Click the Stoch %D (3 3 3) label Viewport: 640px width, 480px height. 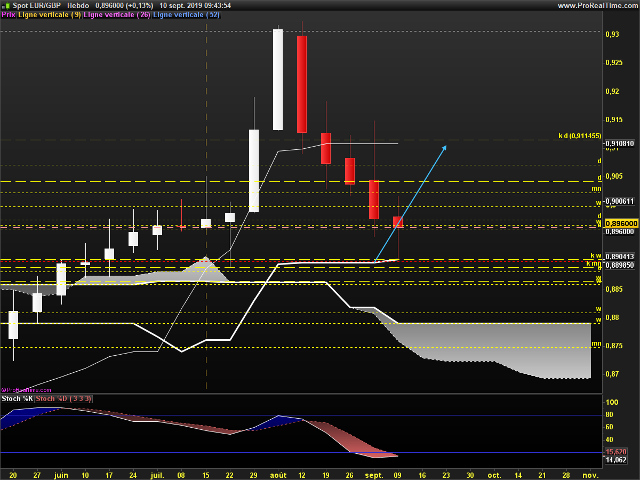[x=64, y=398]
